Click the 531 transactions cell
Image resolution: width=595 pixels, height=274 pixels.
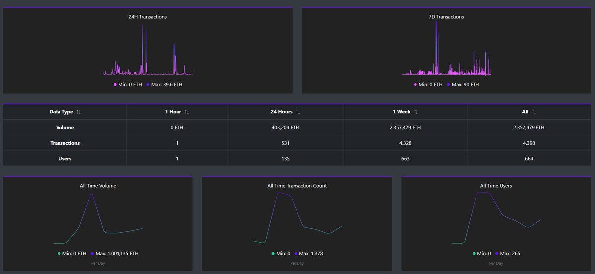coord(285,143)
